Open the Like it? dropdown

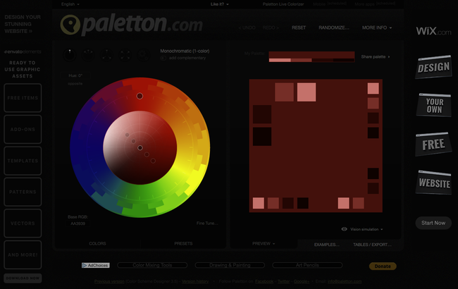point(220,4)
